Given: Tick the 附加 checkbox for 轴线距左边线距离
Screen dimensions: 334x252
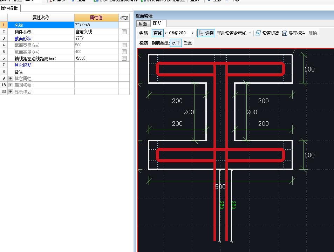Looking at the screenshot, I should [124, 59].
